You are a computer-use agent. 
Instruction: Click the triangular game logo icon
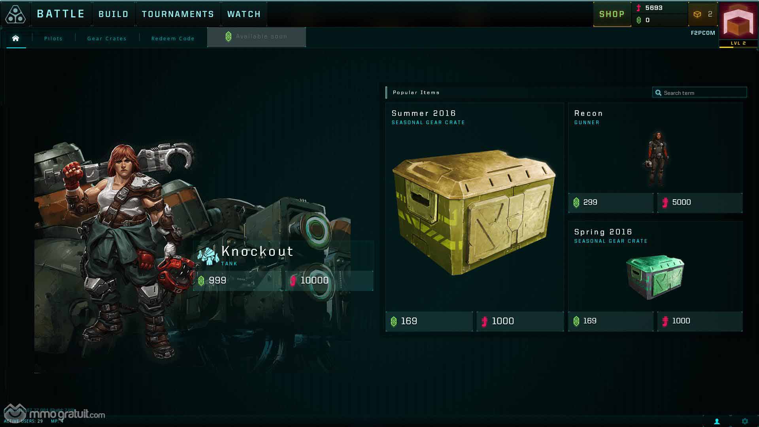[15, 14]
